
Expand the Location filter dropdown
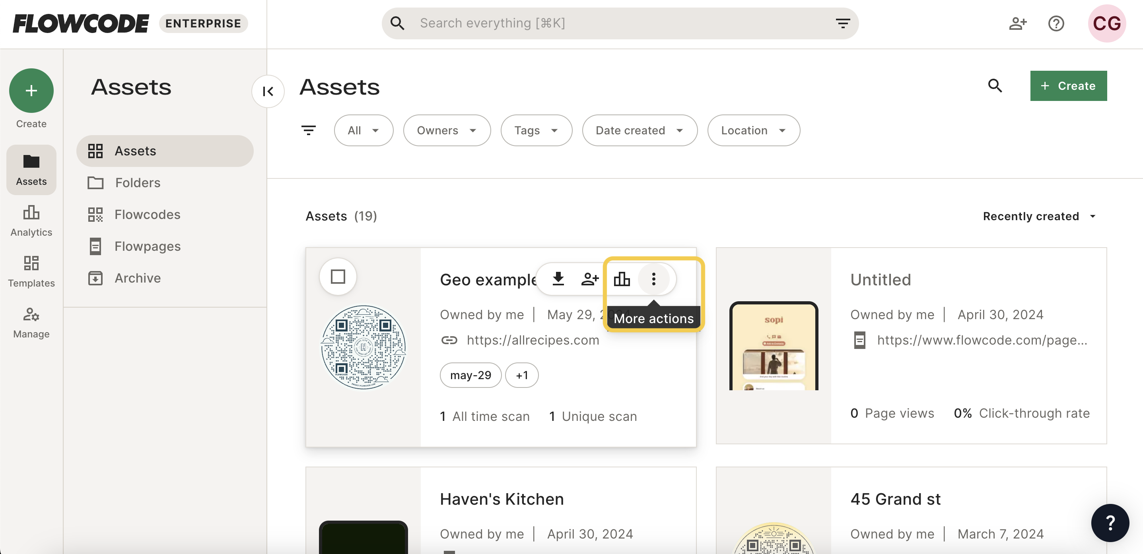tap(753, 130)
